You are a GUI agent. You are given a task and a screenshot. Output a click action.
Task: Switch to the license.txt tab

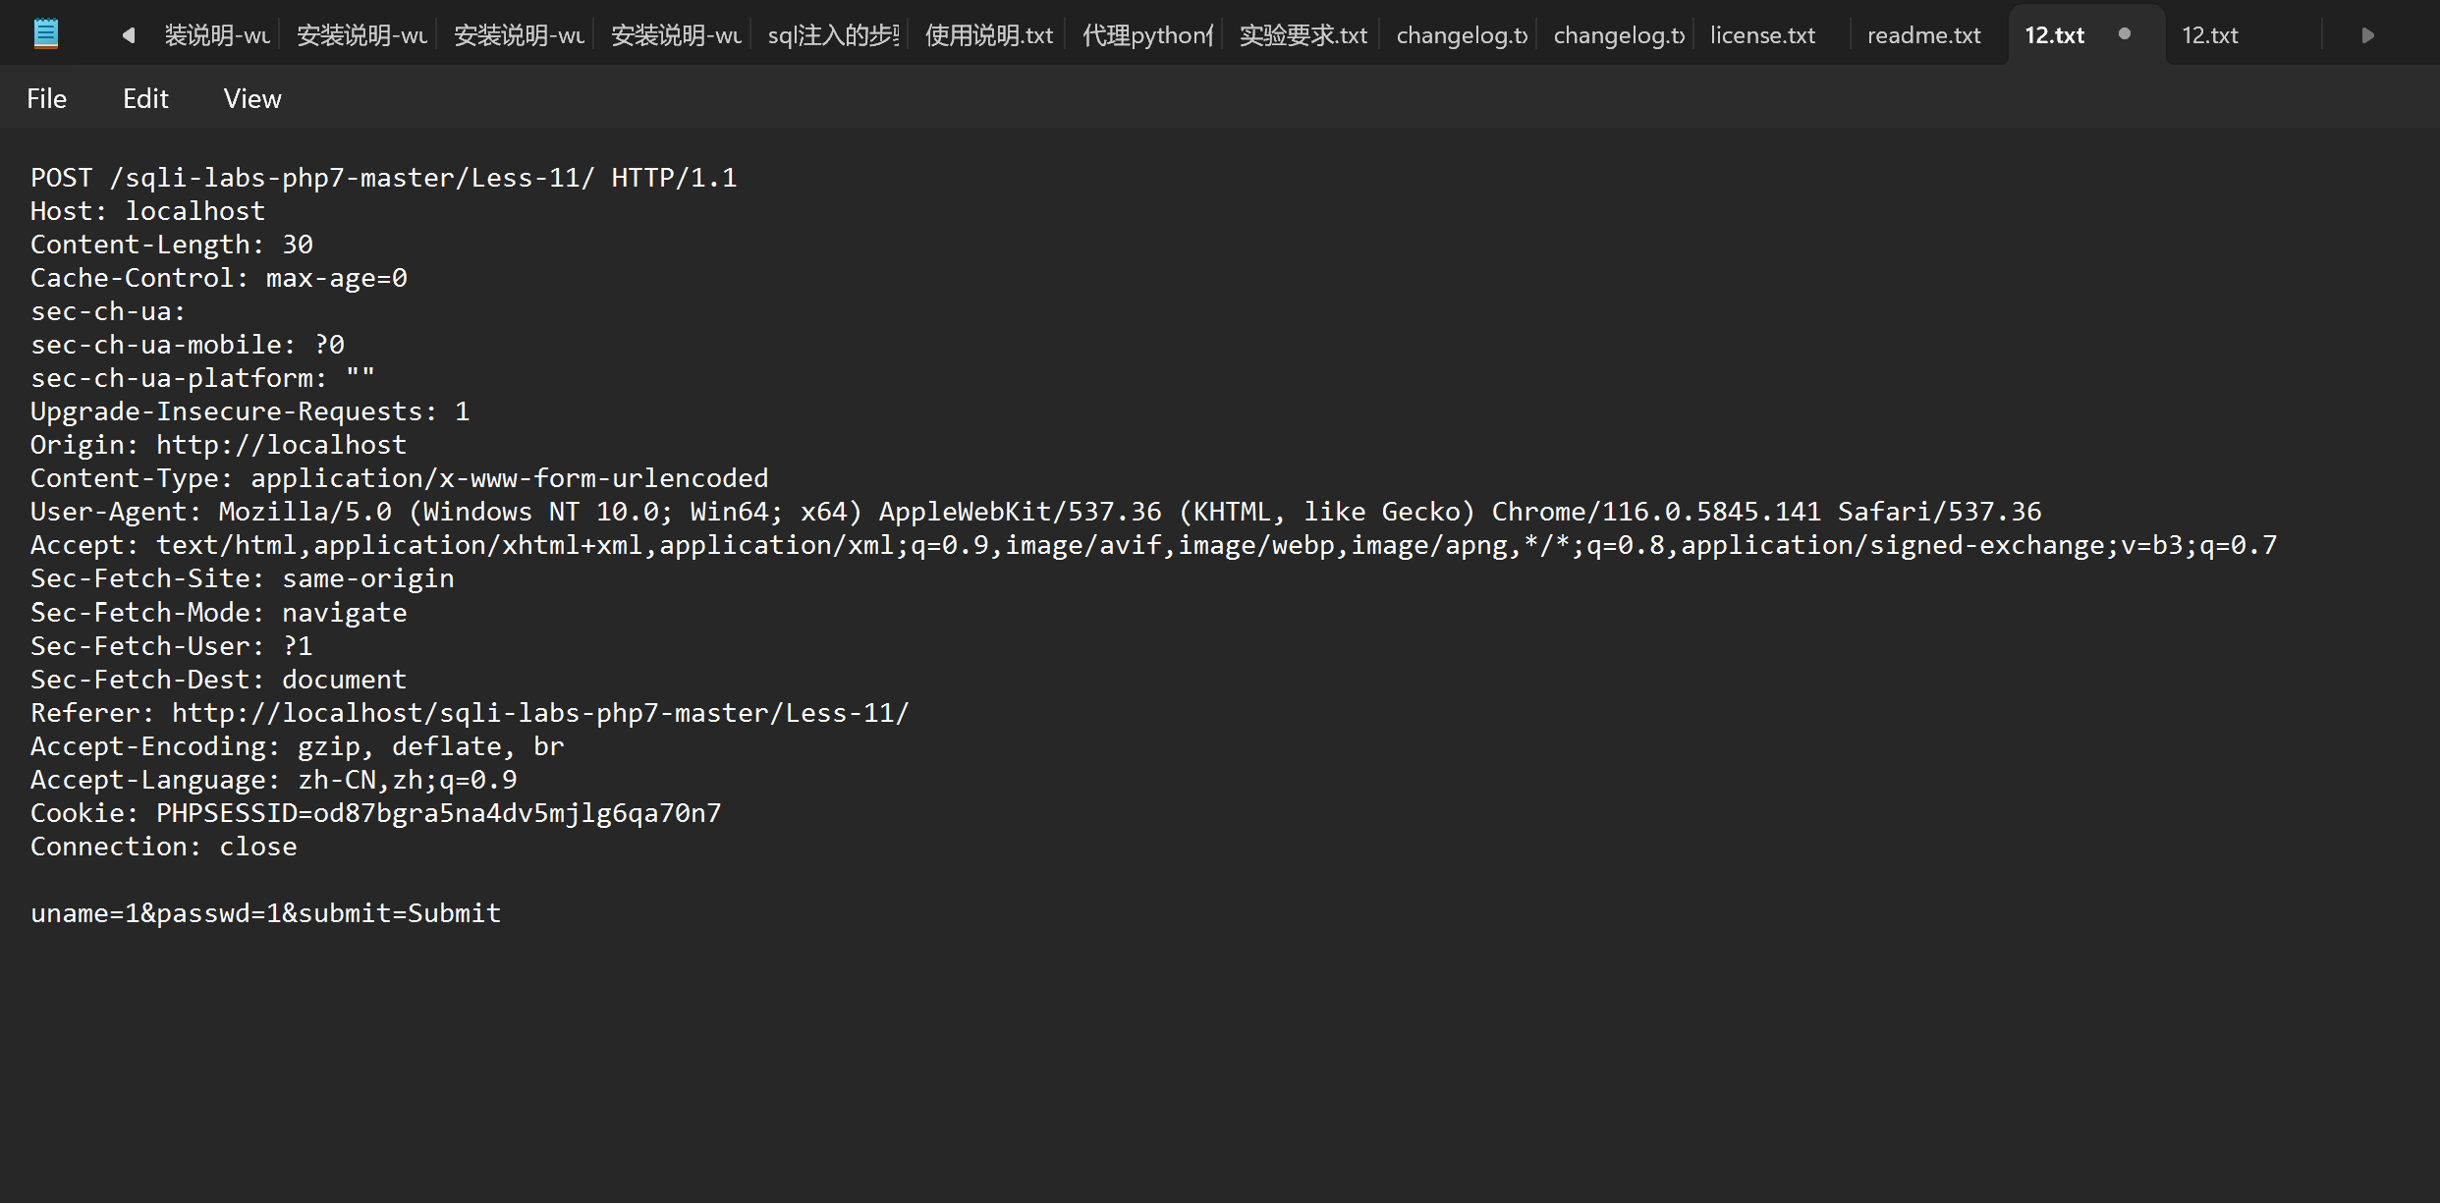1762,35
